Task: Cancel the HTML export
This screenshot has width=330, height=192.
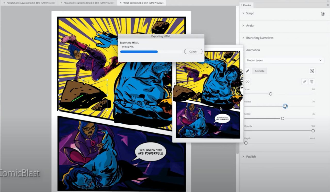Action: point(193,52)
